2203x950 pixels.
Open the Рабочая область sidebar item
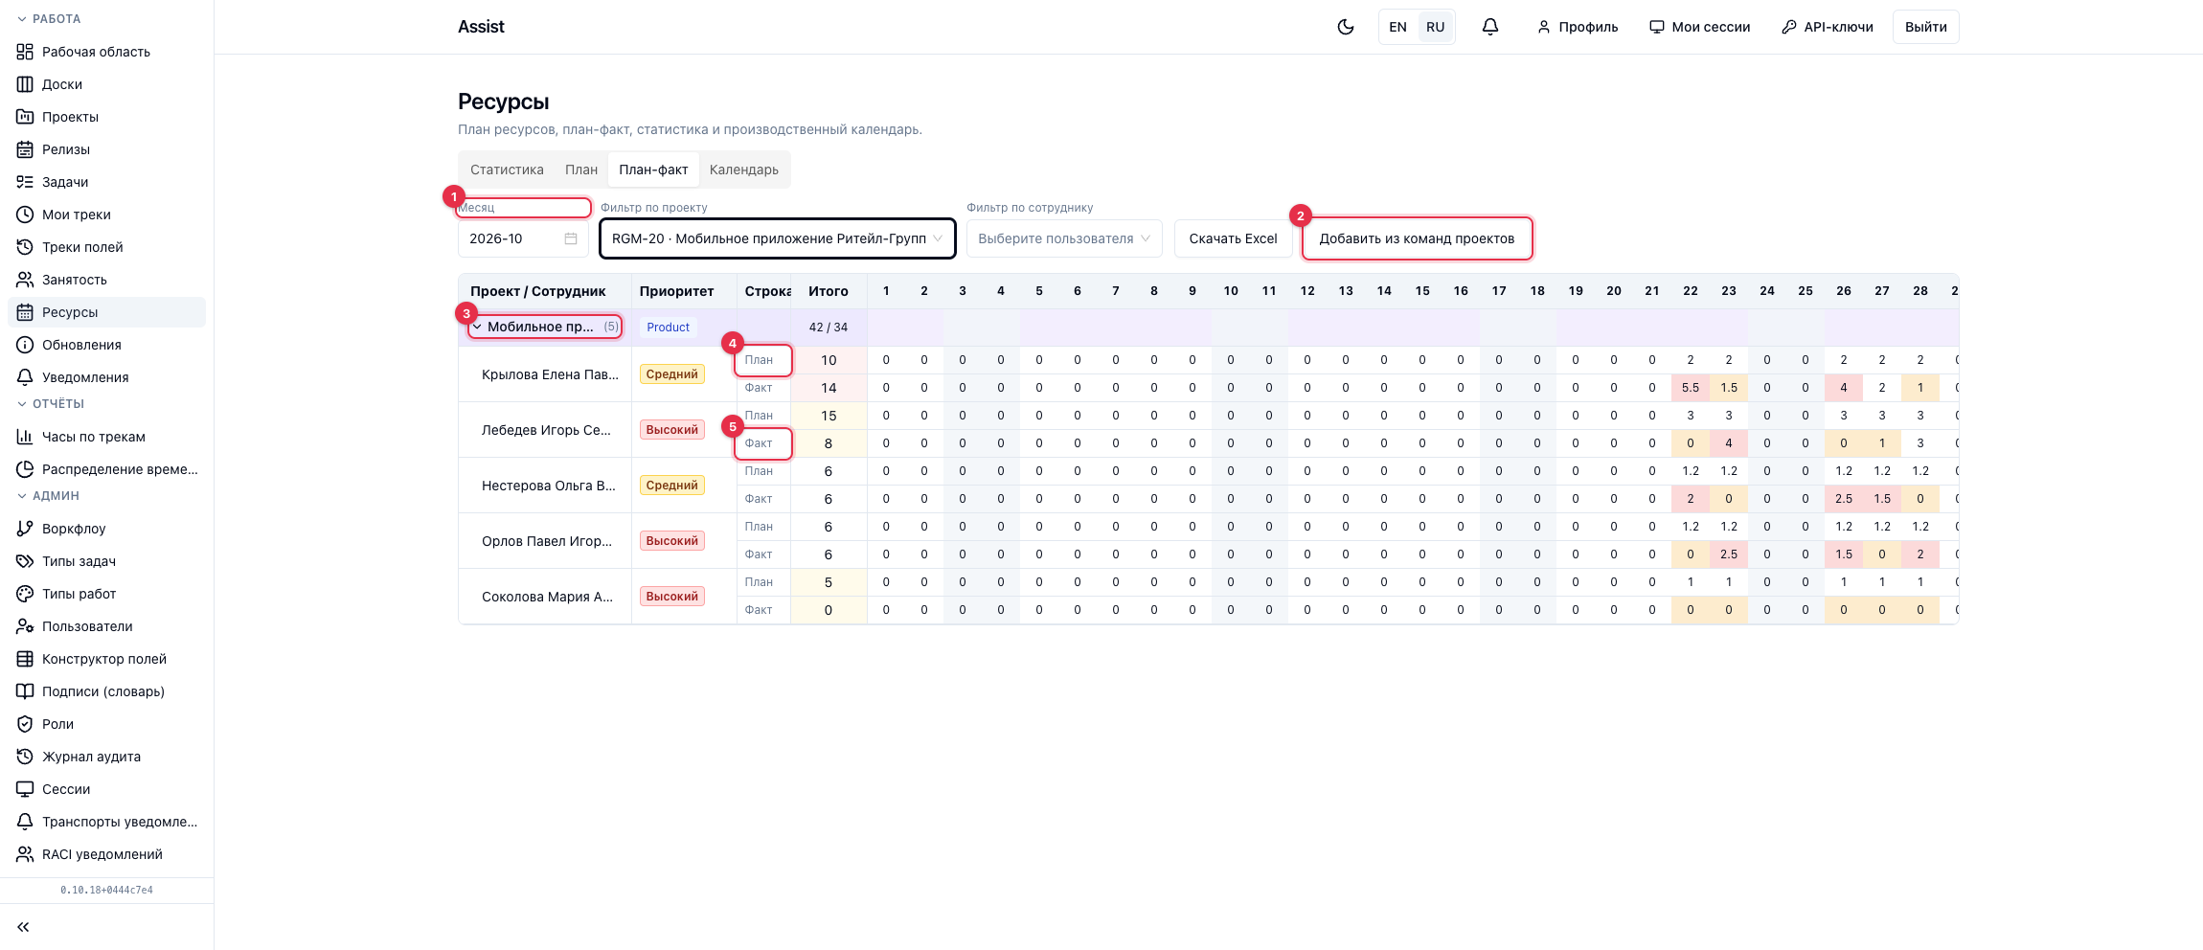(x=106, y=52)
